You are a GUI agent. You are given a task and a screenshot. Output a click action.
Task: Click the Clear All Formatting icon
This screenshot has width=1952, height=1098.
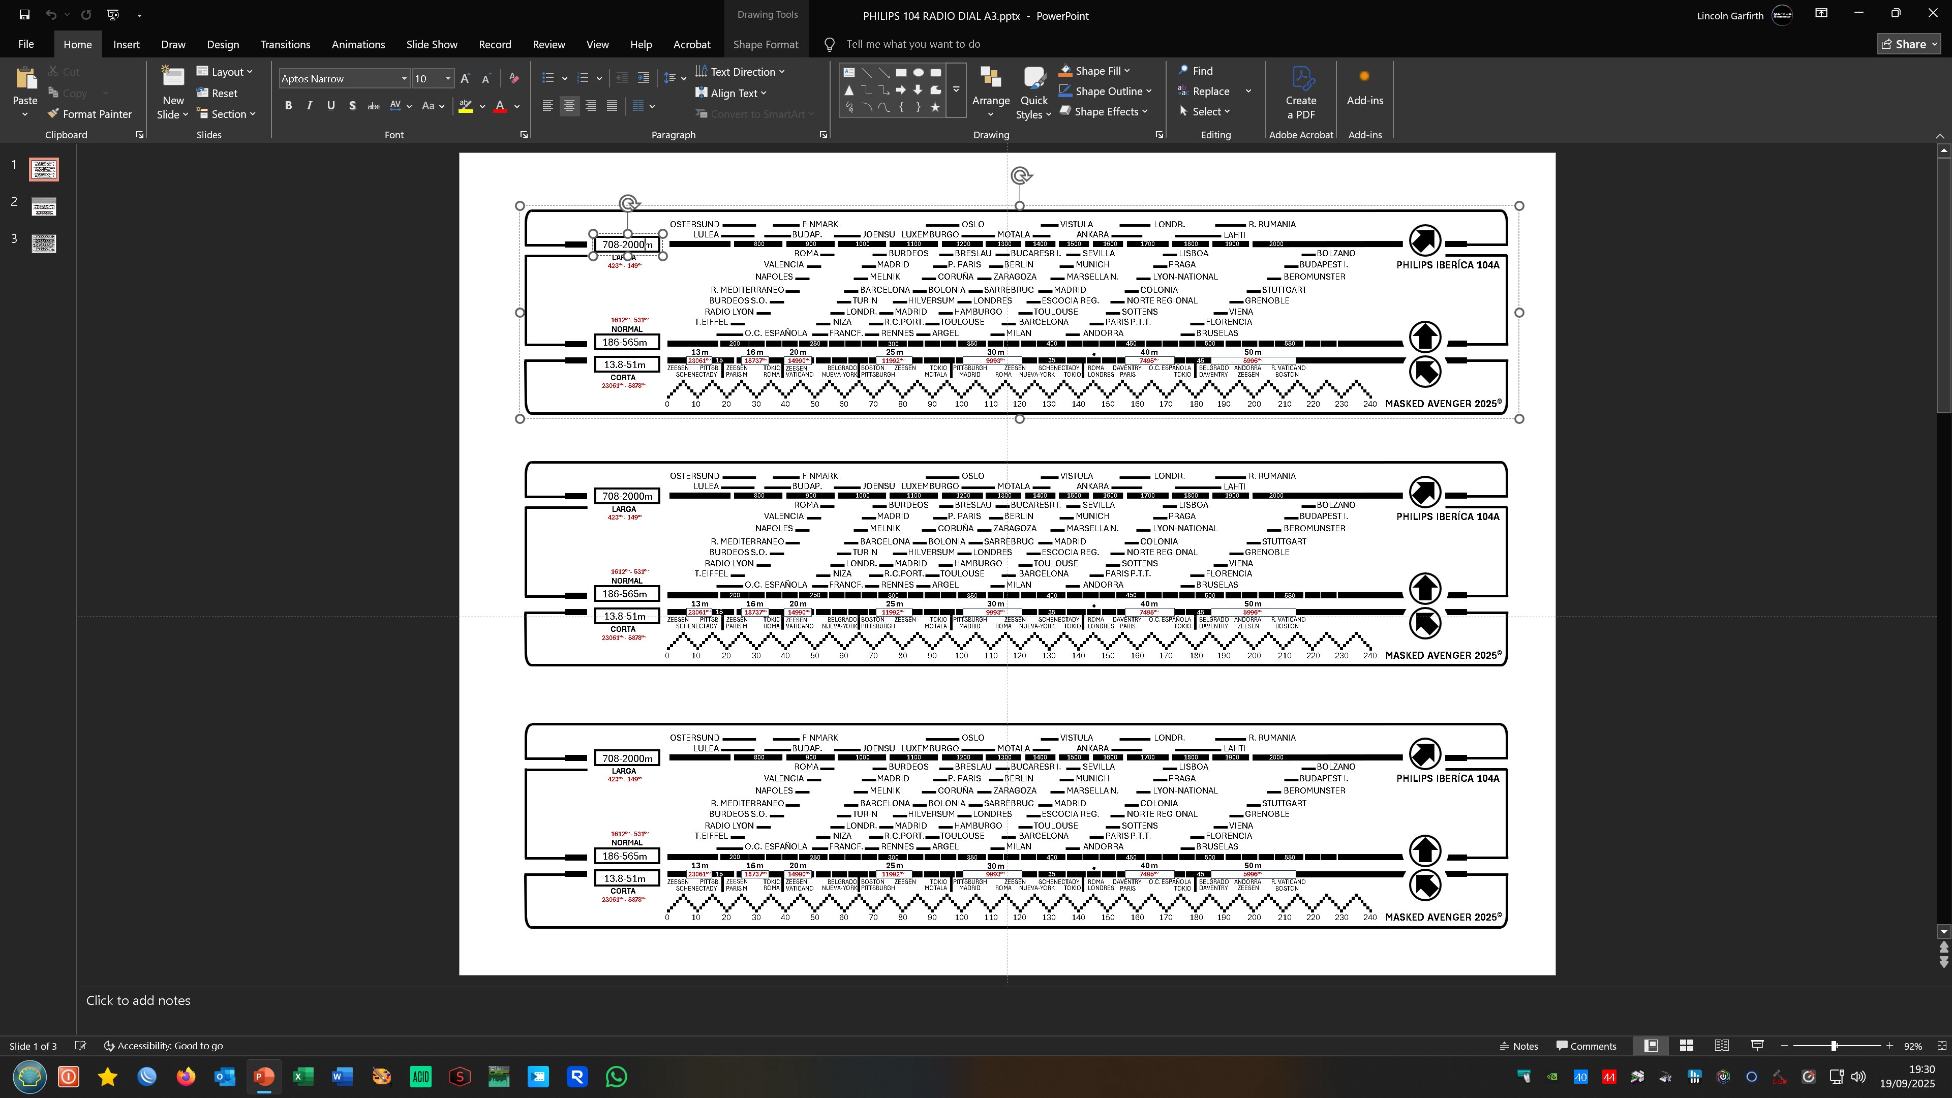[x=514, y=78]
